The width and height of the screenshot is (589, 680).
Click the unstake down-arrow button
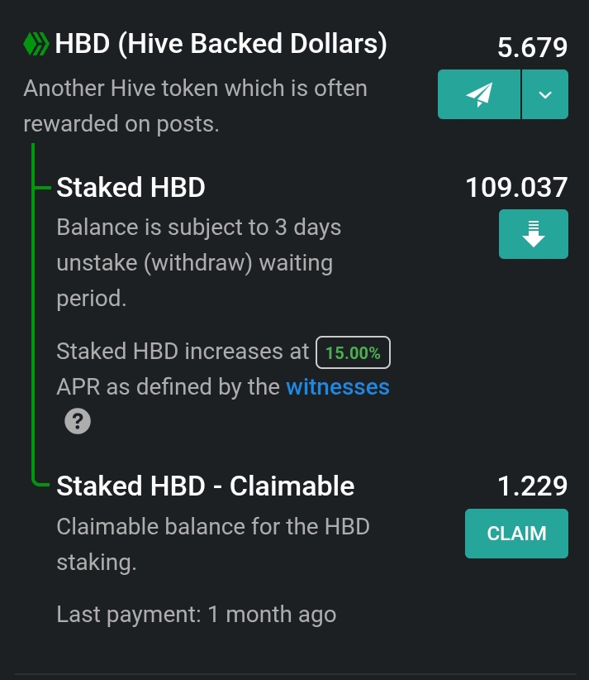[534, 234]
